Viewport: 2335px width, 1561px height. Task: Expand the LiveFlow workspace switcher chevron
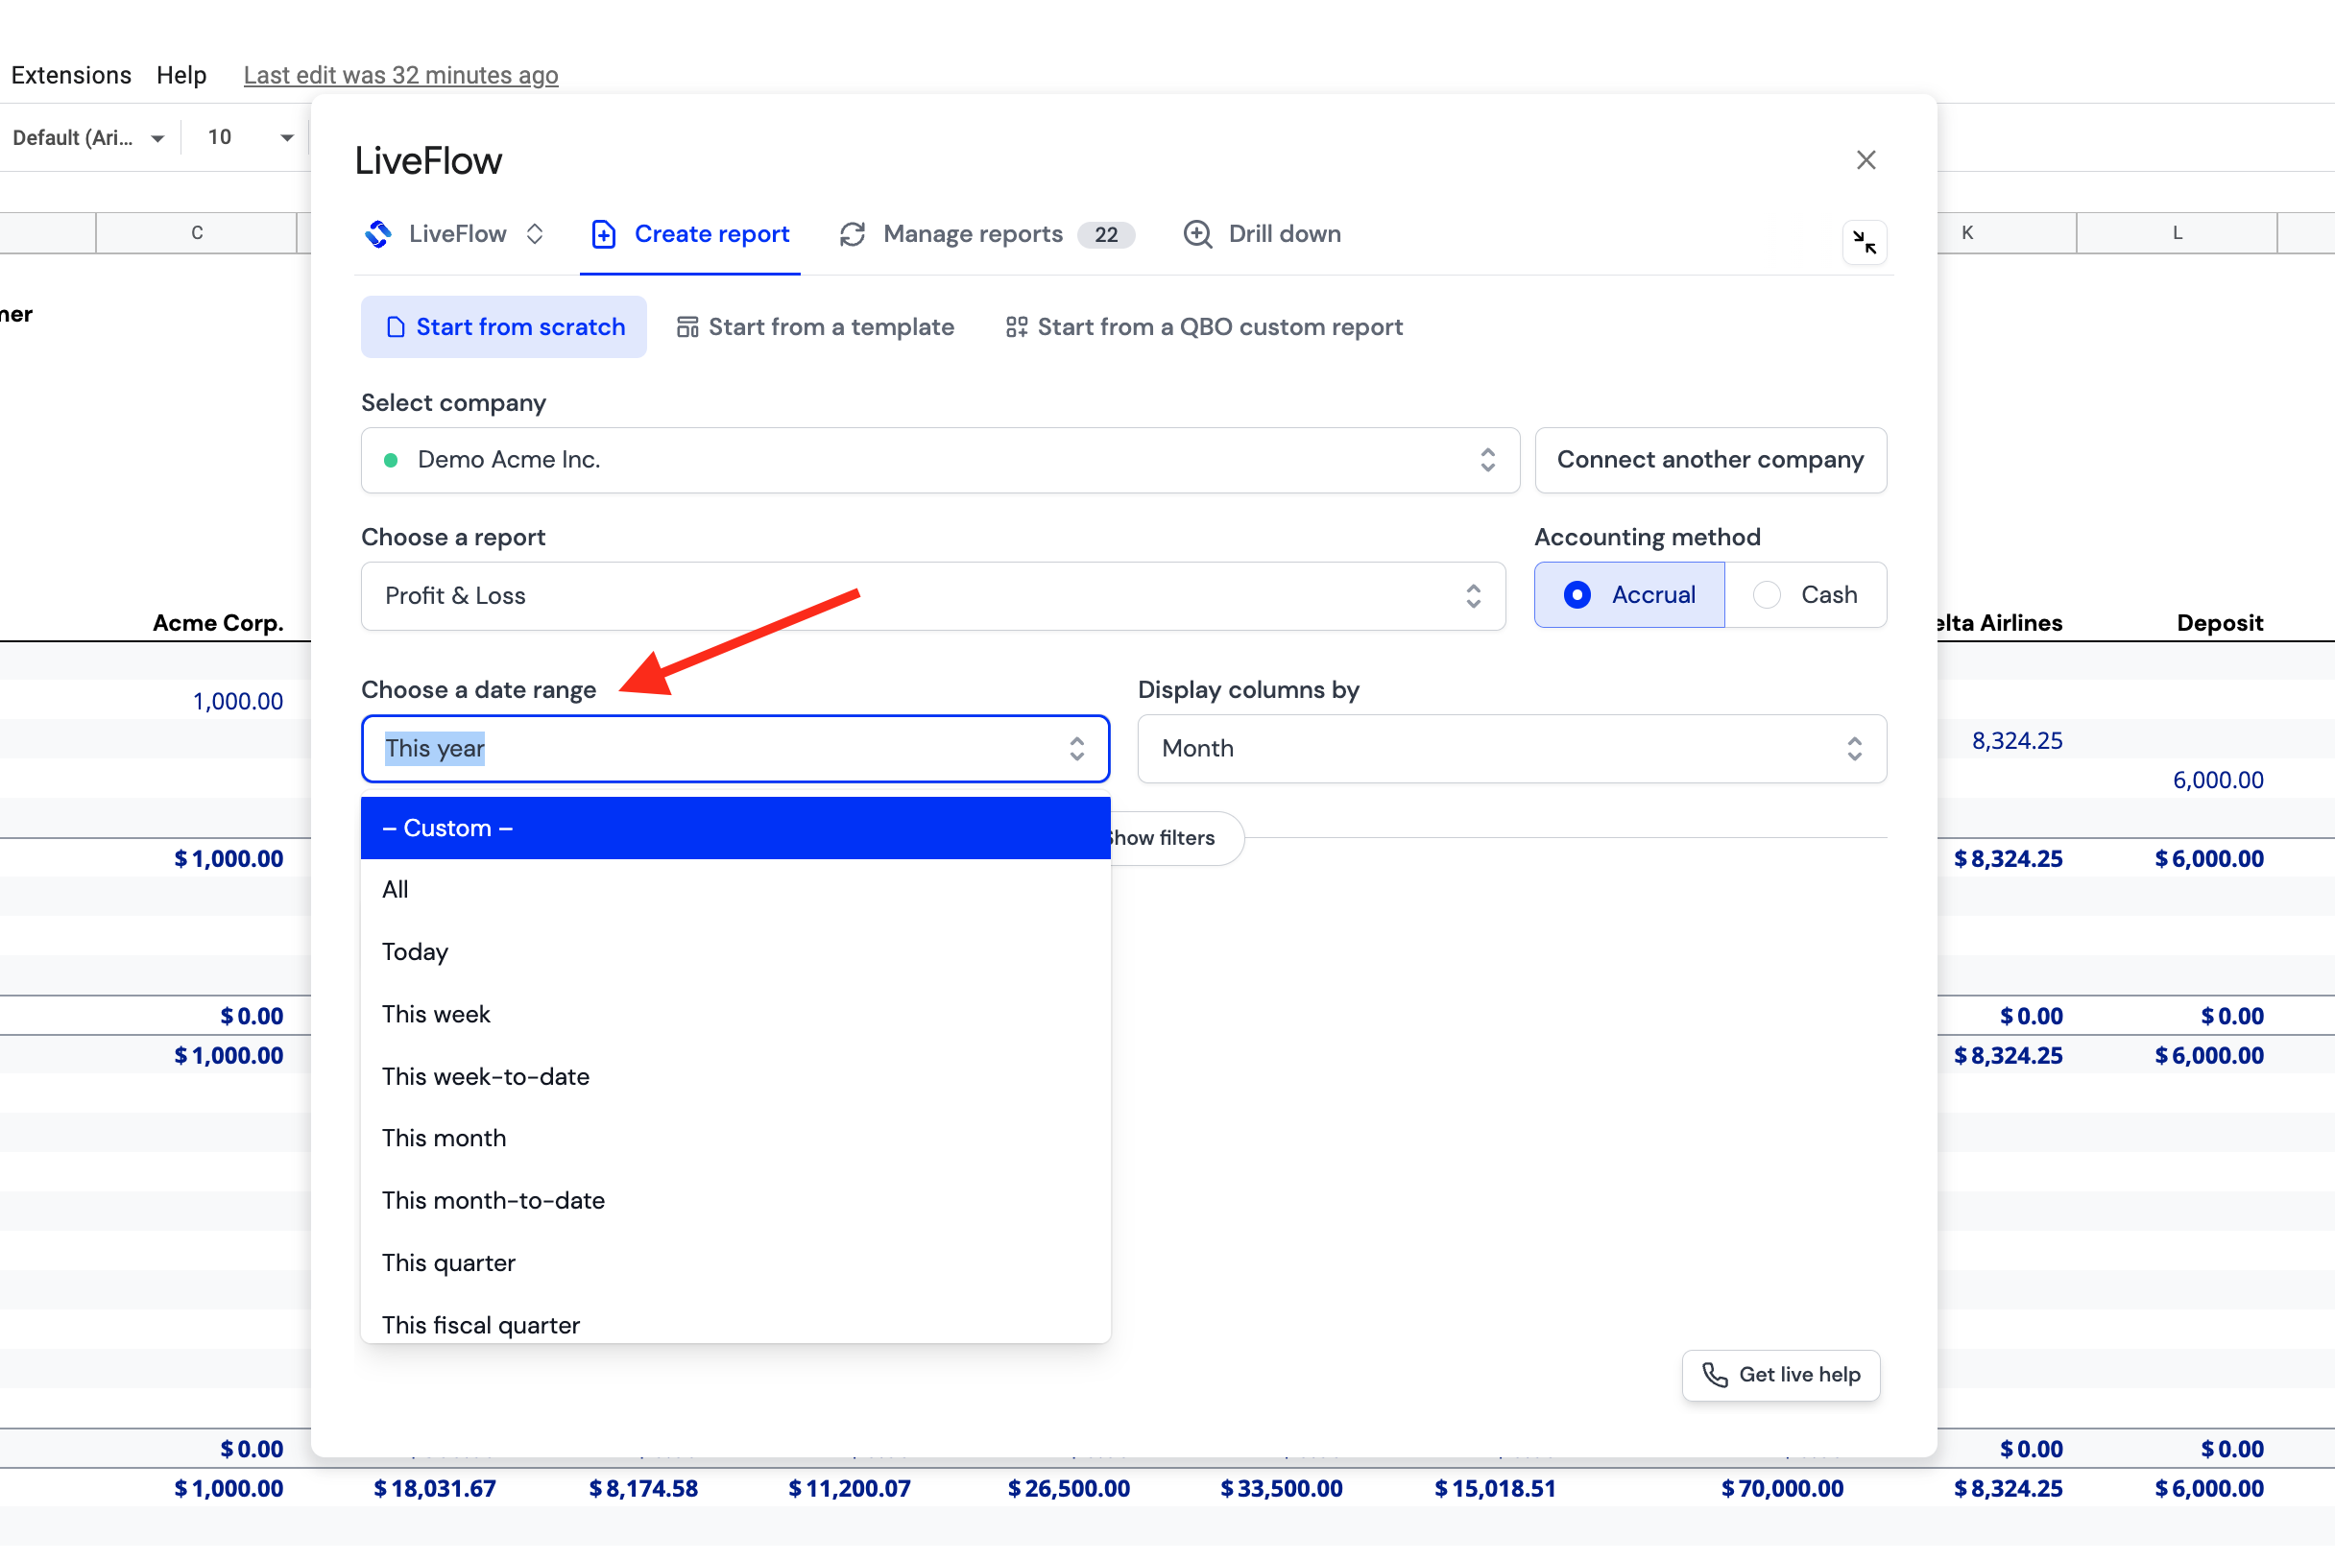[x=535, y=234]
